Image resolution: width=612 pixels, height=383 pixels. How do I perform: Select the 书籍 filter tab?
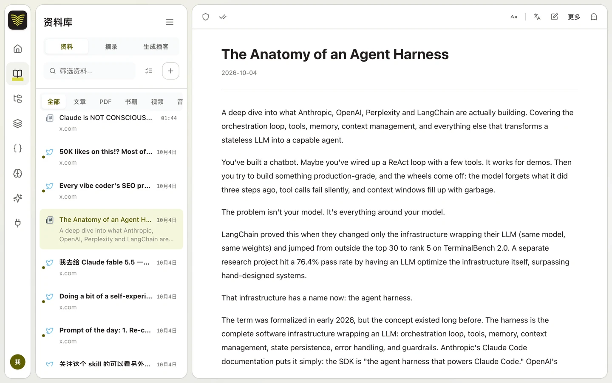131,102
